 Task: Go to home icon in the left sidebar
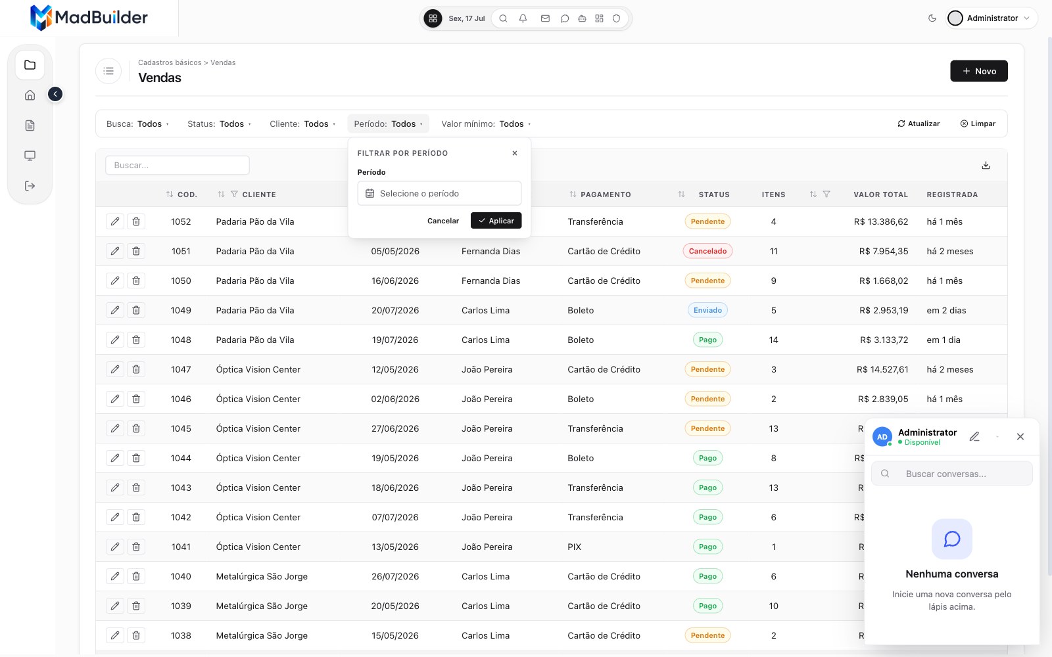tap(30, 95)
